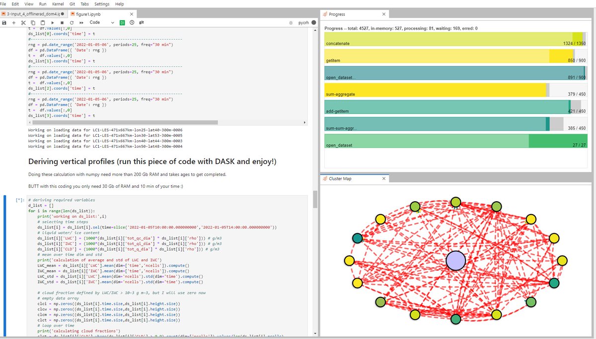Open the Tabs menu

pyautogui.click(x=84, y=4)
